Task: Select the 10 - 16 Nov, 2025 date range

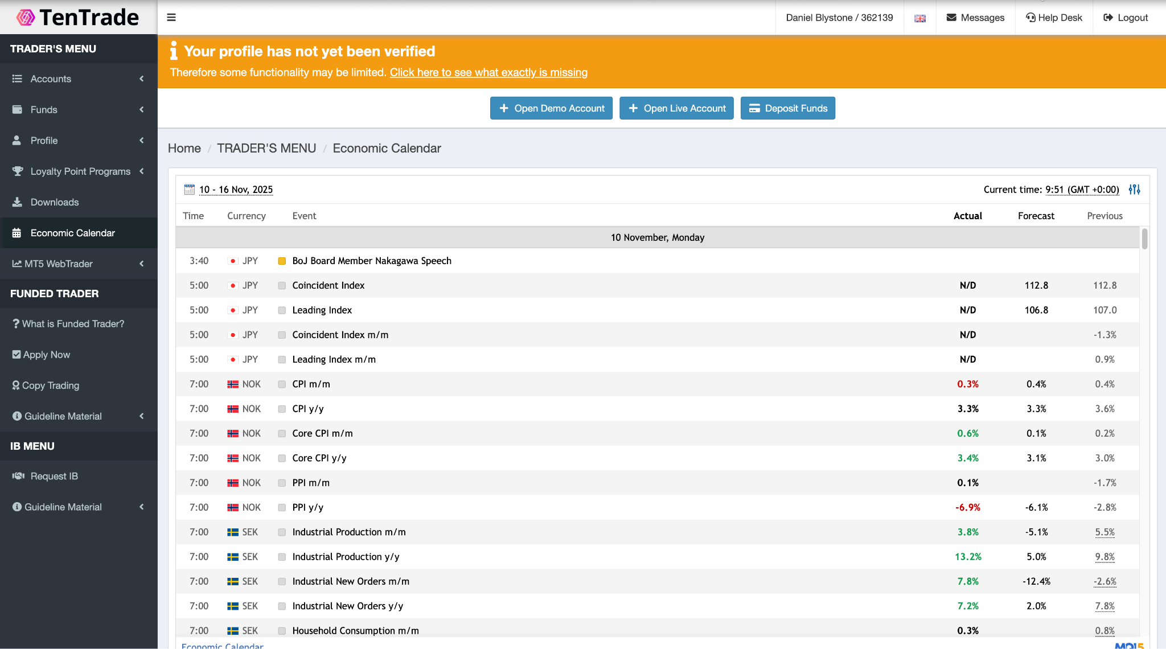Action: (x=236, y=190)
